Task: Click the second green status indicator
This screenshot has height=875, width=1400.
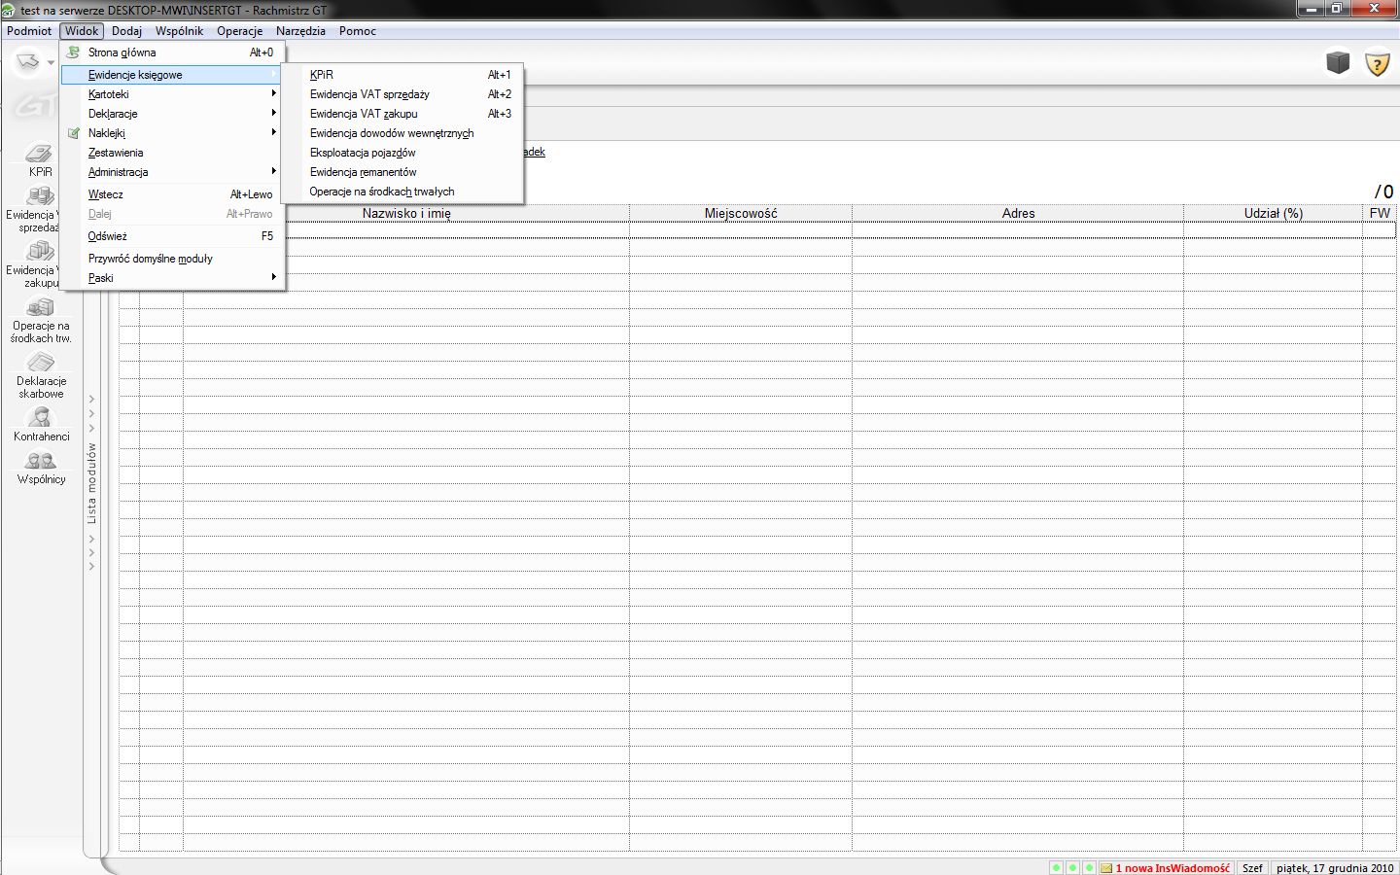Action: (x=1073, y=868)
